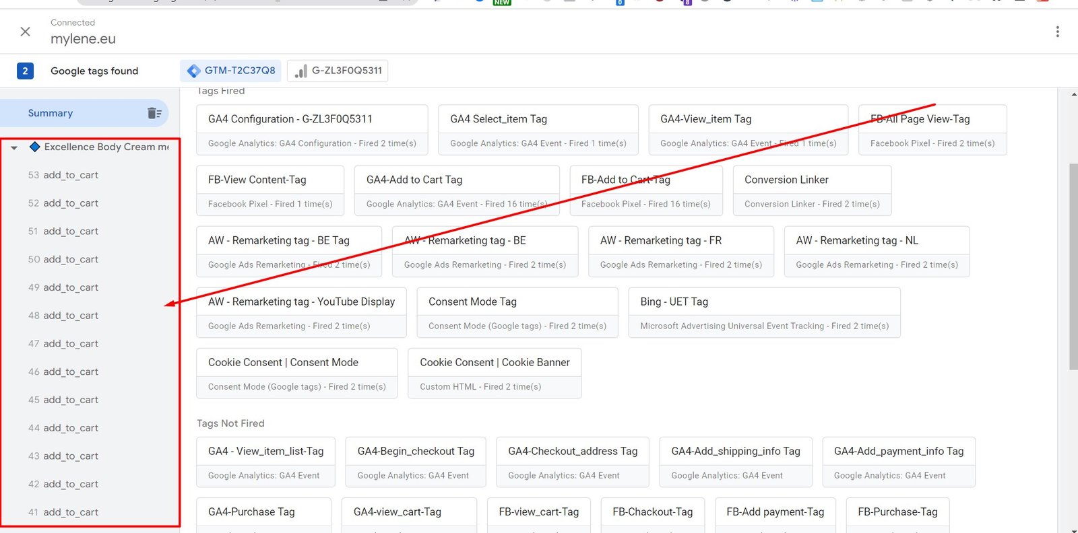Open AW - Remarketing tag - BE Tag card

coord(289,252)
